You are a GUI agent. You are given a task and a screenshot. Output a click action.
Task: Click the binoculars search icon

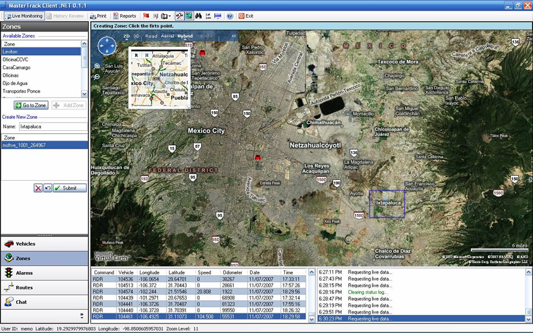click(x=199, y=16)
